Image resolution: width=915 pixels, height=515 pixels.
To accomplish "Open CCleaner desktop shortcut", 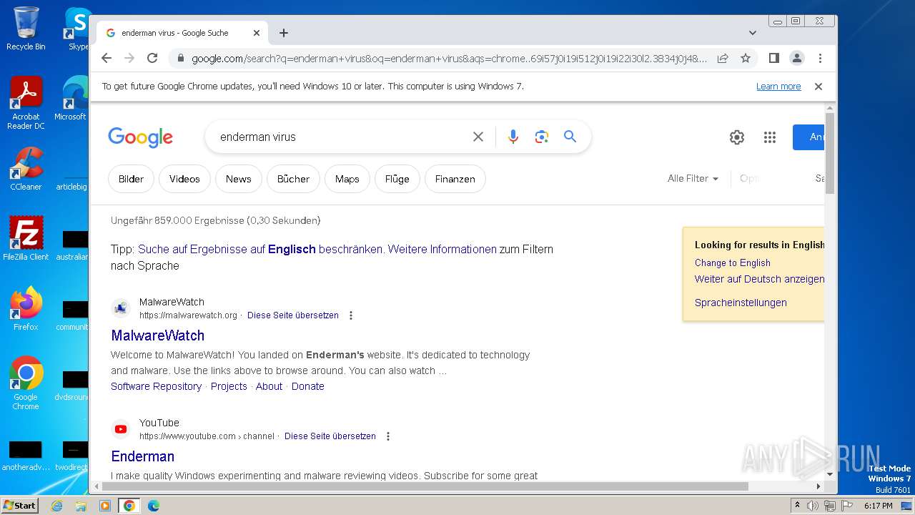I will click(x=26, y=169).
